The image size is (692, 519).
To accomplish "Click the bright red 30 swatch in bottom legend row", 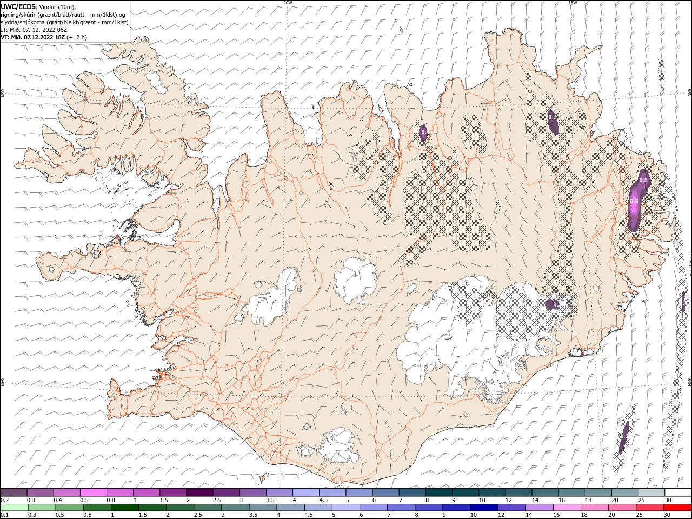I will click(677, 508).
